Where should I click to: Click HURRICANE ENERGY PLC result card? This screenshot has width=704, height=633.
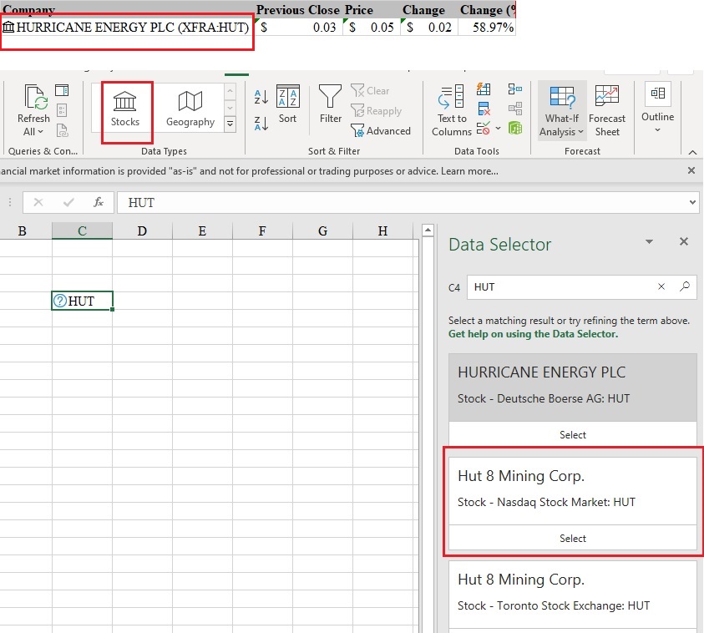[572, 387]
